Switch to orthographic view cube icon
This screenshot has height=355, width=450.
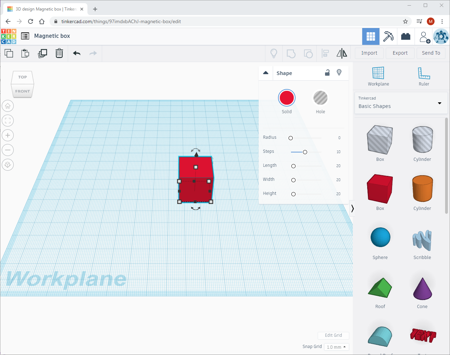pyautogui.click(x=8, y=165)
